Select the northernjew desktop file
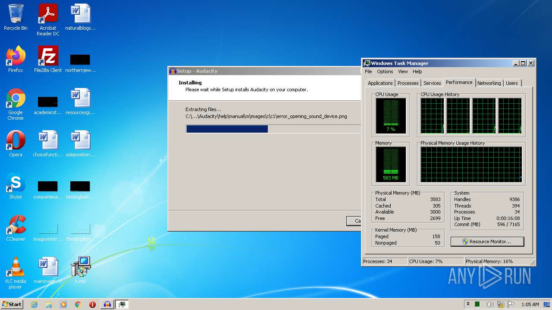Viewport: 552px width, 310px height. coord(80,62)
